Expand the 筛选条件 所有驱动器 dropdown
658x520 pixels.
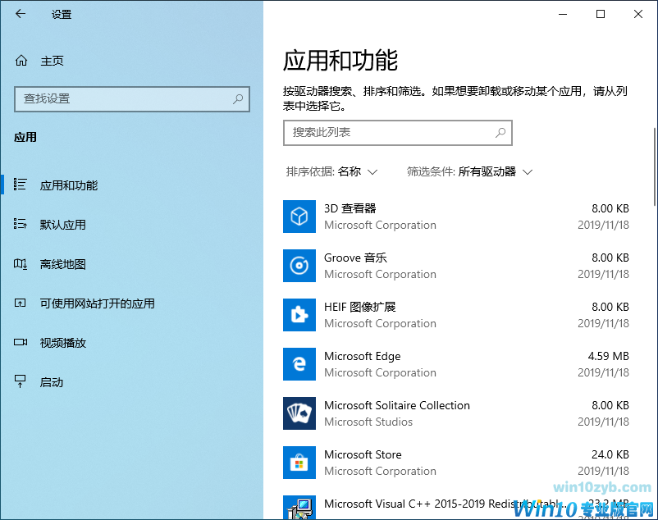point(470,171)
